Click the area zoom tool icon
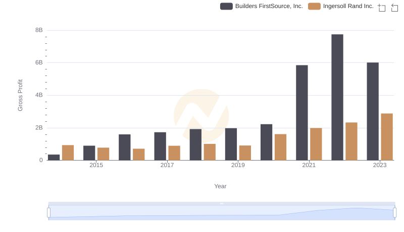The image size is (404, 232). point(382,8)
